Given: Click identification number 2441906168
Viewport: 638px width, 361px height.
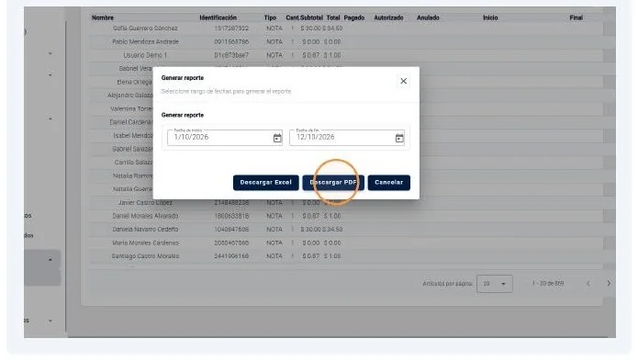Looking at the screenshot, I should click(231, 256).
